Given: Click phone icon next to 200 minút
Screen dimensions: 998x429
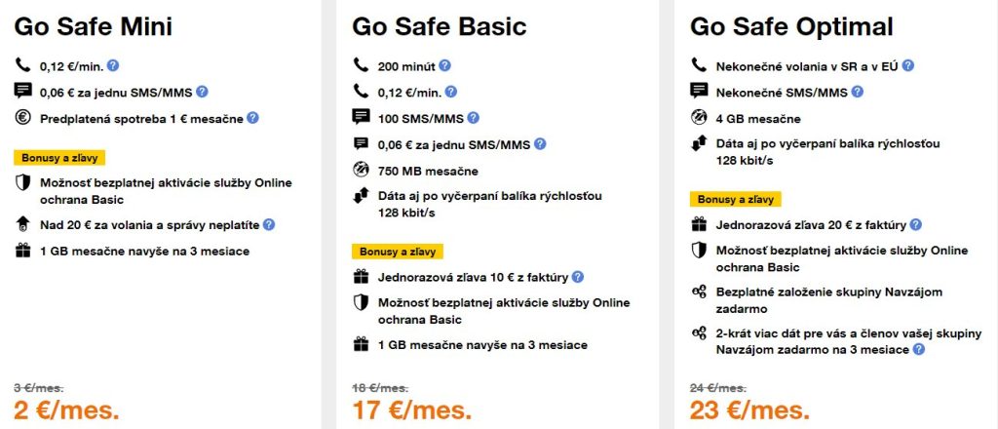Looking at the screenshot, I should click(361, 66).
